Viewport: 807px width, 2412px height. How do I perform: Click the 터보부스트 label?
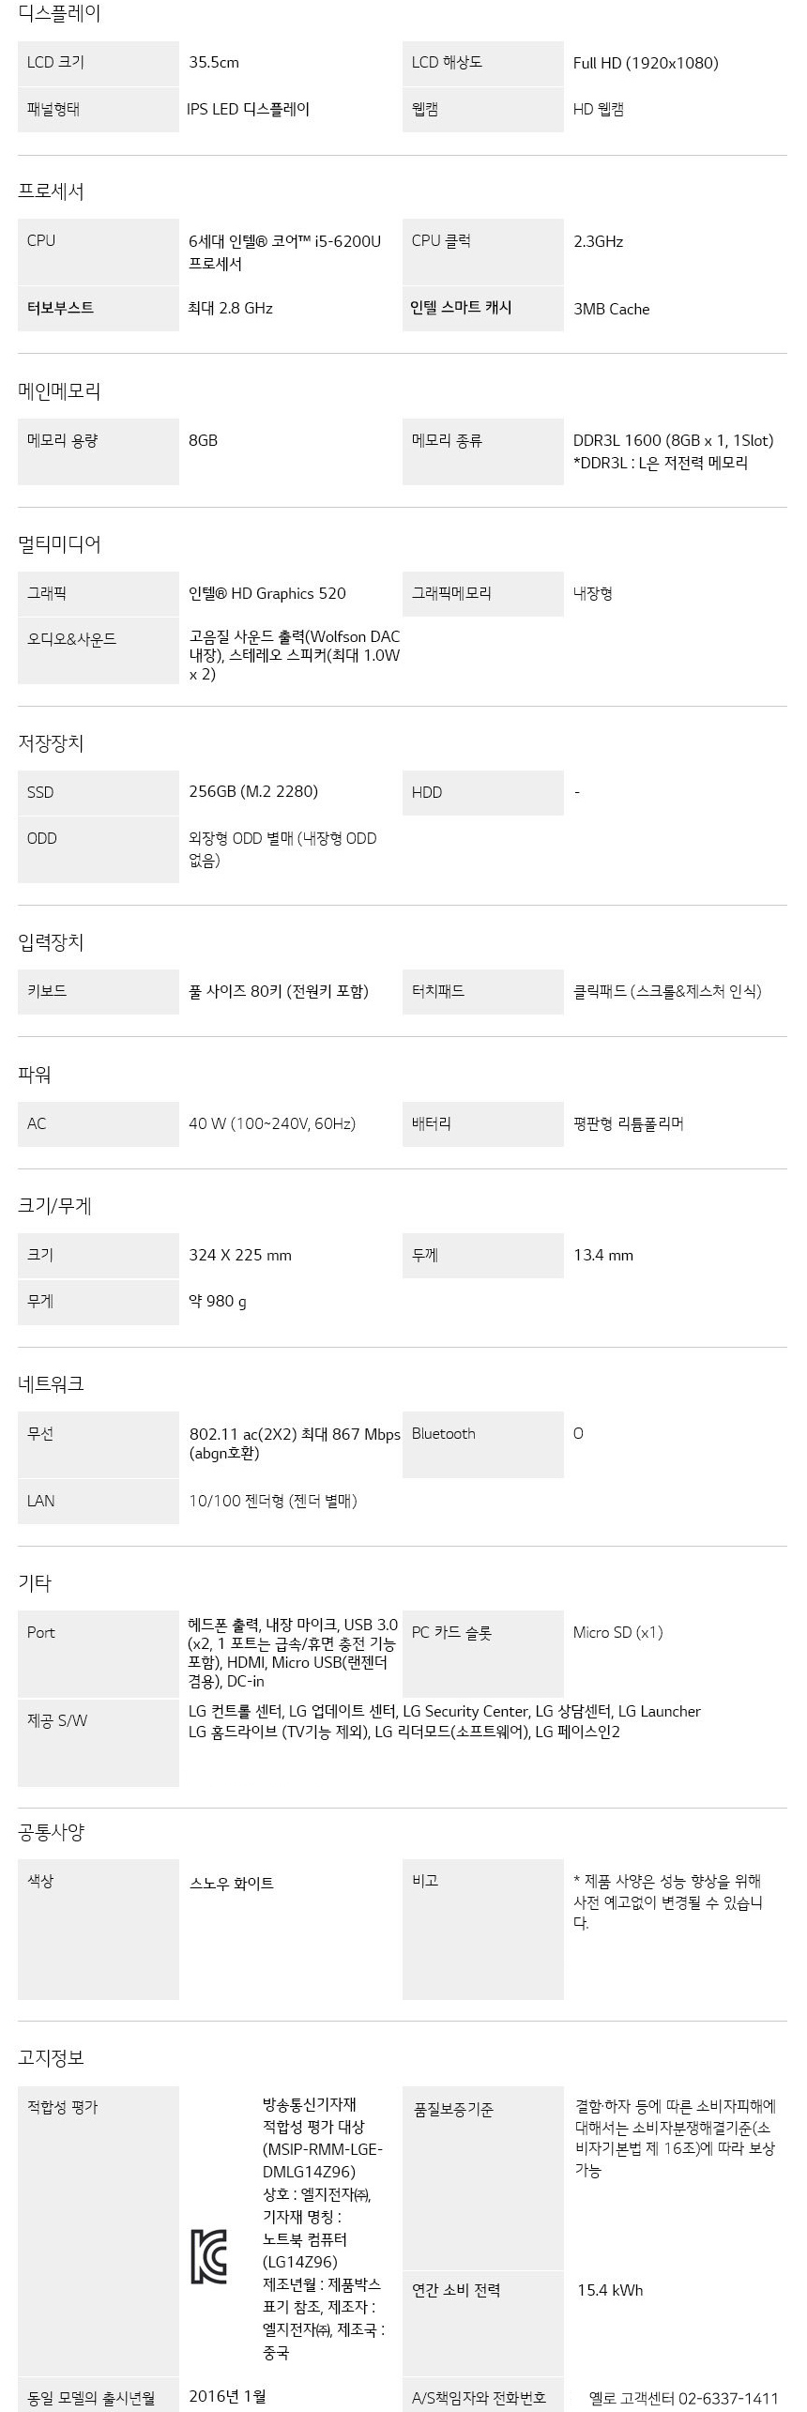pos(60,307)
